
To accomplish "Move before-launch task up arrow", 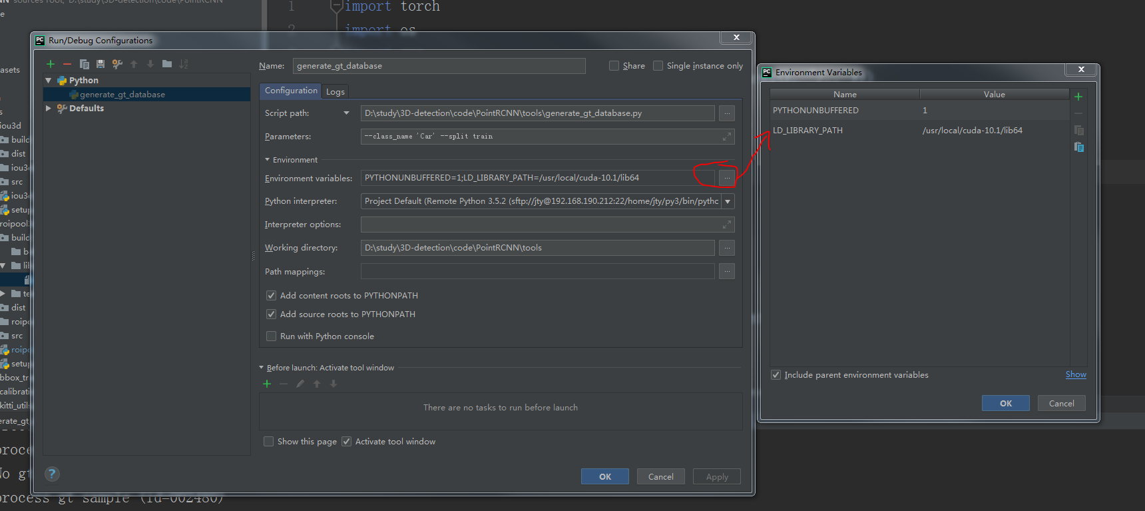I will pos(317,384).
